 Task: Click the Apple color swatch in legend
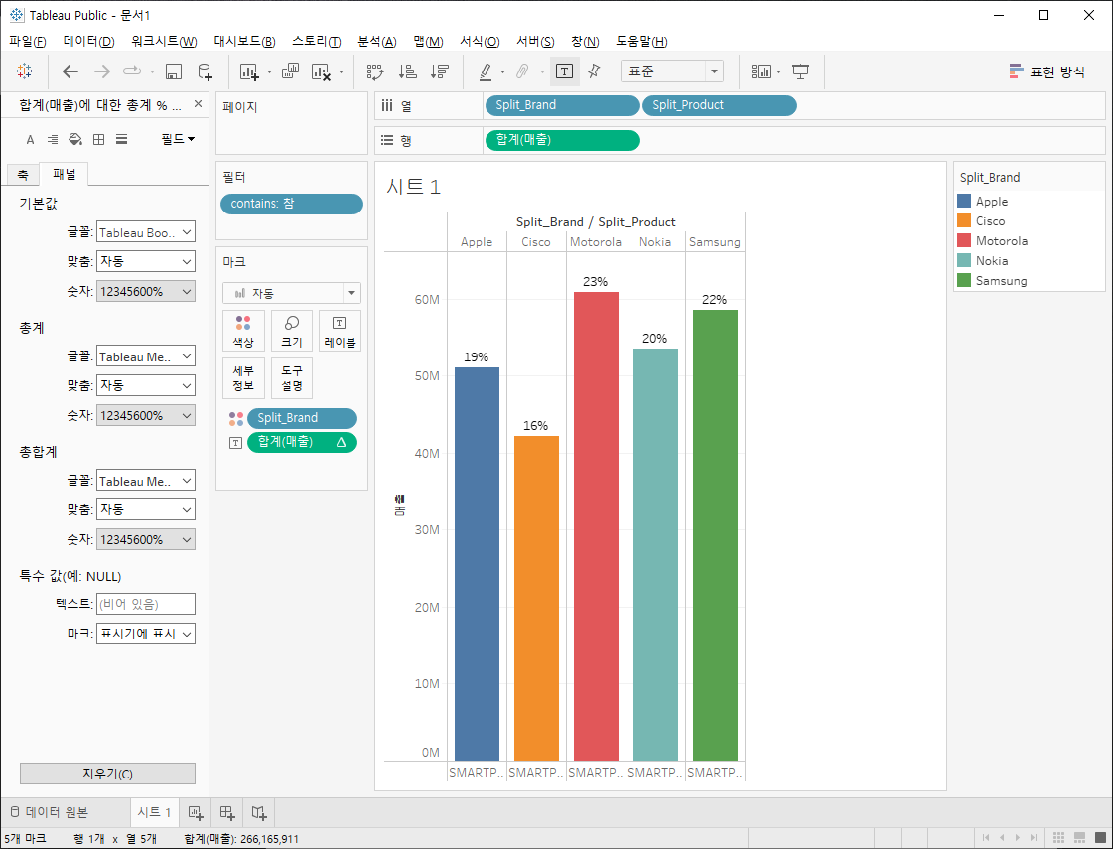tap(964, 201)
